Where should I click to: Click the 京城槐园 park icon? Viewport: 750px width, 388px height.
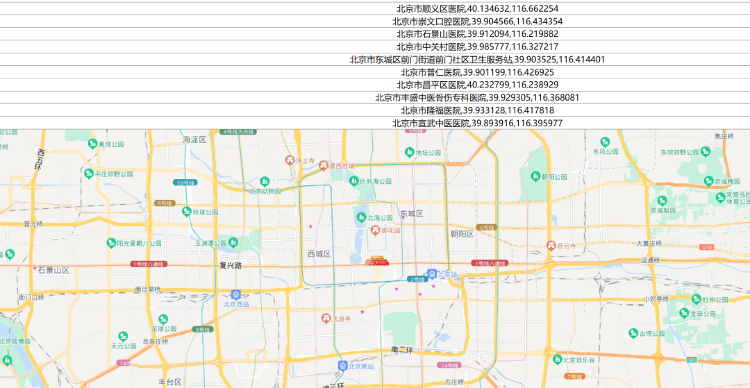[x=709, y=180]
